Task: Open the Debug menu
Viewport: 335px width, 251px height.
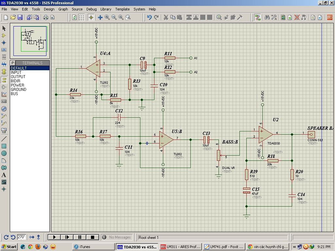Action: coord(92,9)
